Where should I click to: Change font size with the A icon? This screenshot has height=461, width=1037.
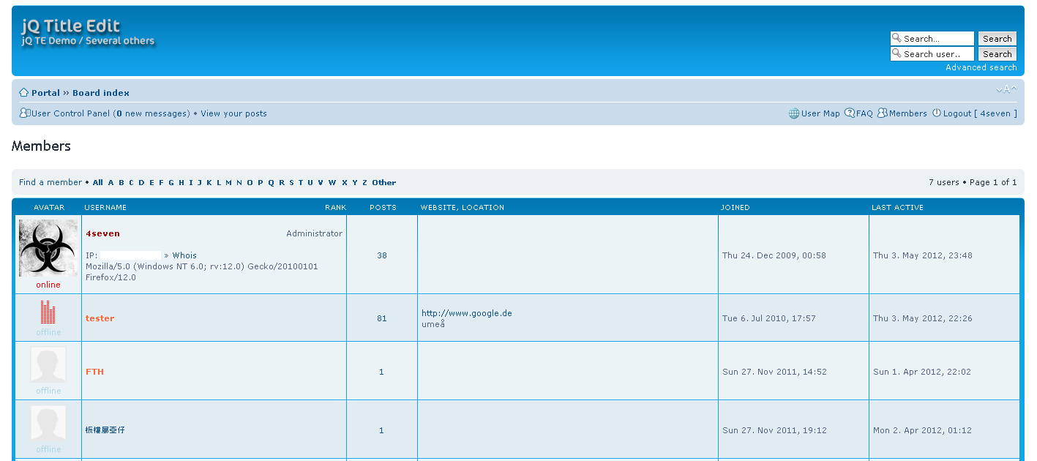(1006, 89)
